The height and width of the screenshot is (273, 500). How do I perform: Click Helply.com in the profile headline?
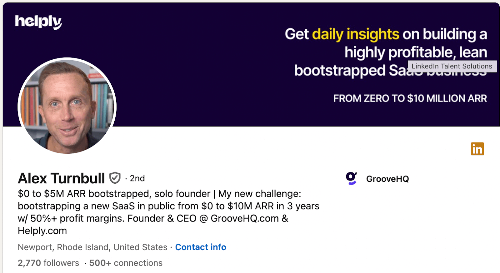click(42, 231)
